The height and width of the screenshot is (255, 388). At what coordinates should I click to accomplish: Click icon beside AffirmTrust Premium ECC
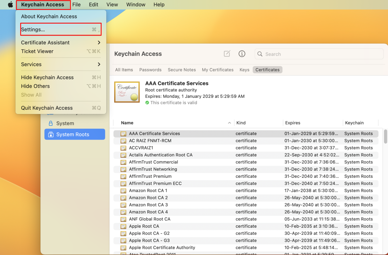pos(123,184)
